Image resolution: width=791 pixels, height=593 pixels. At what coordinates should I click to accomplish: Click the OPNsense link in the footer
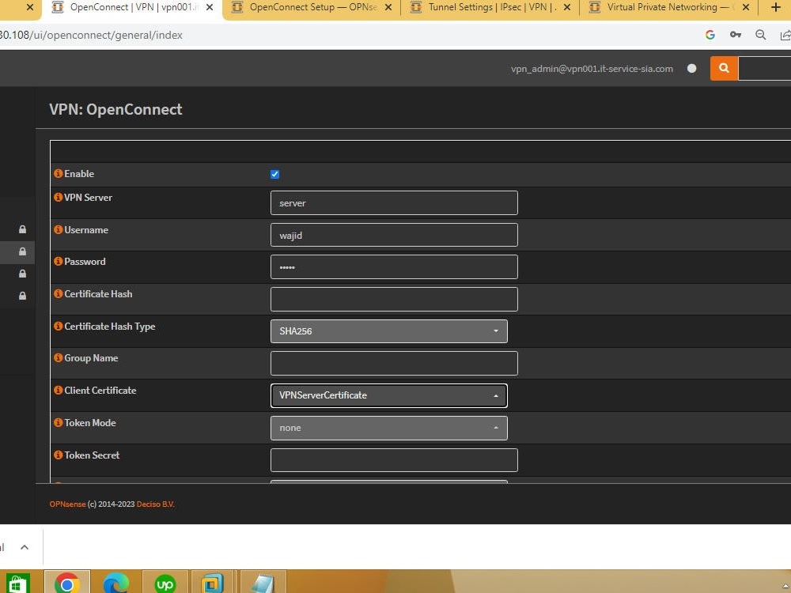(67, 504)
